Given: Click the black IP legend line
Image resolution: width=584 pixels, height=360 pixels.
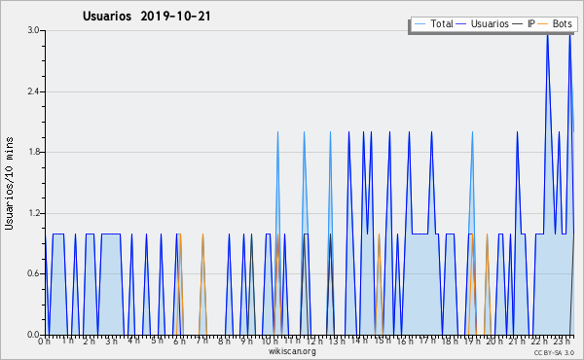Looking at the screenshot, I should pos(518,24).
